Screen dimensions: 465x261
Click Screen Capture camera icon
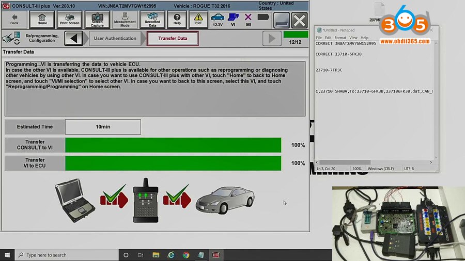point(97,20)
